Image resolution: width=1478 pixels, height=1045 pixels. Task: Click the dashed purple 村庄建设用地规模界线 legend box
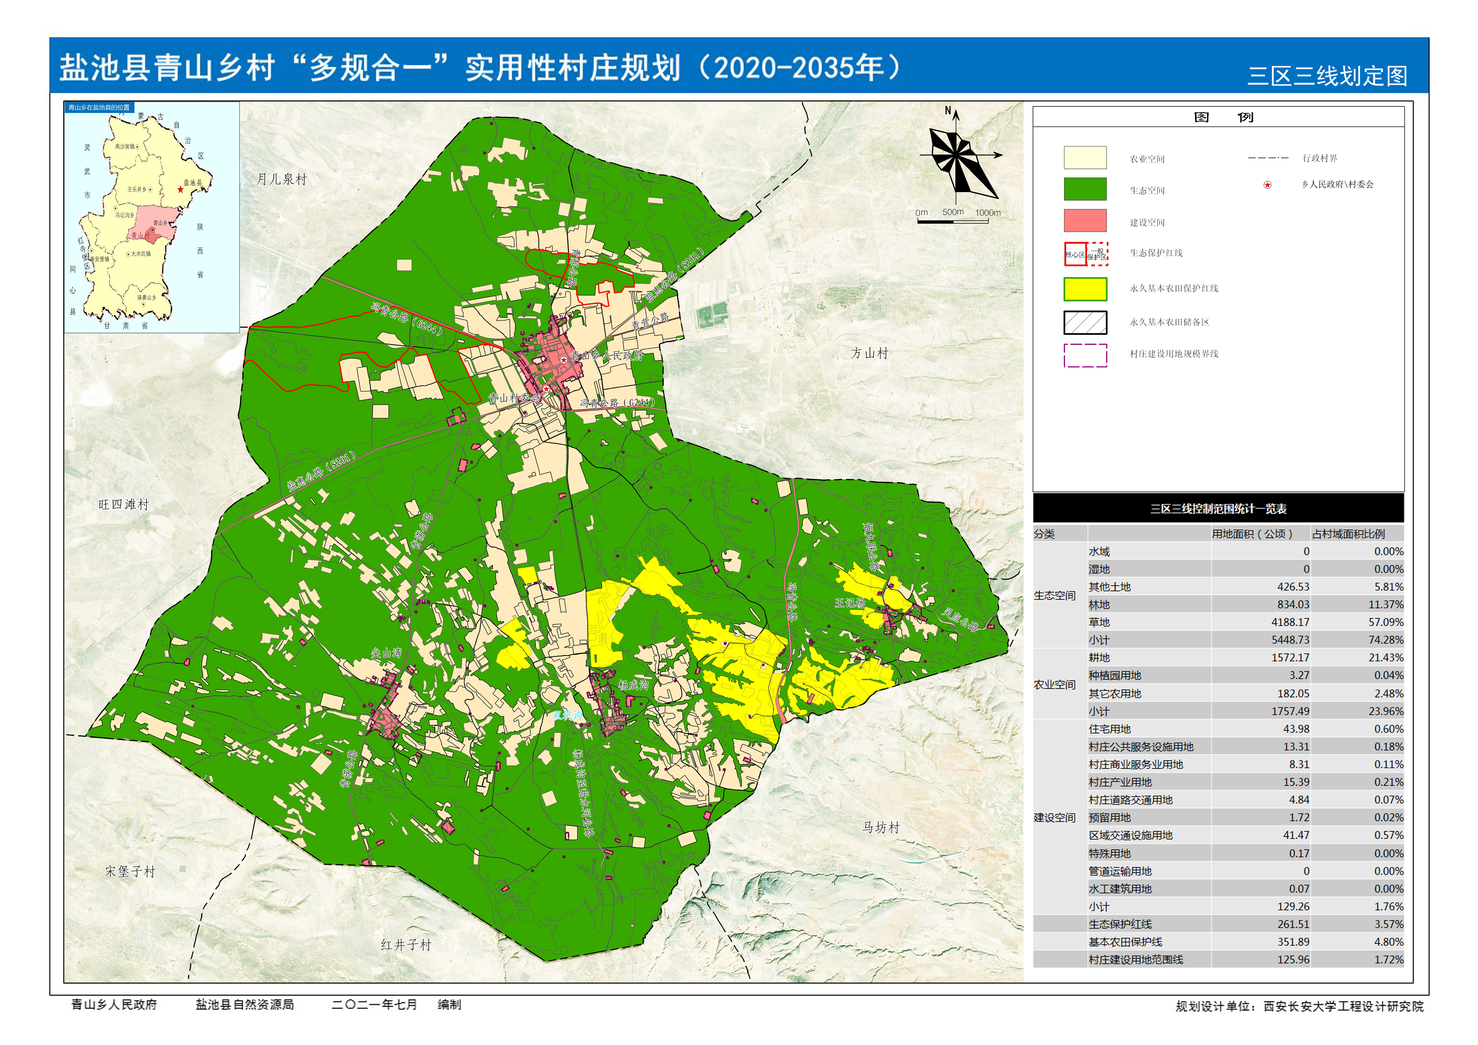(1085, 355)
